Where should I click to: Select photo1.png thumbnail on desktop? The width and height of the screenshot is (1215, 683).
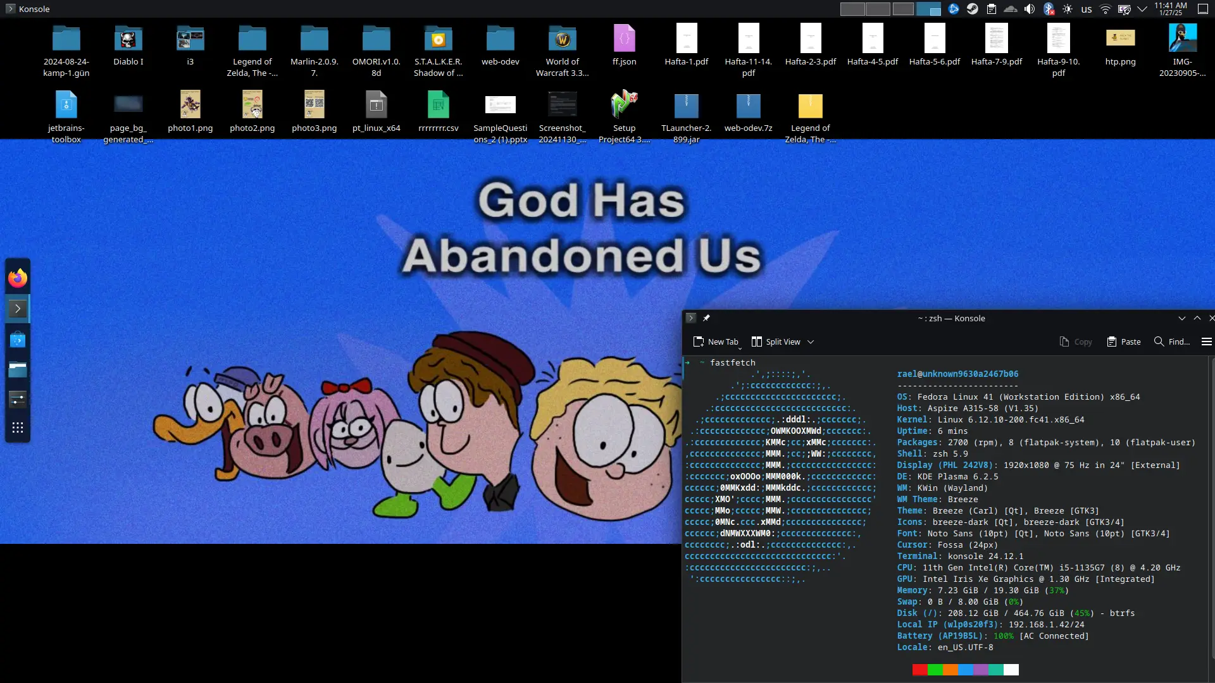click(x=190, y=112)
